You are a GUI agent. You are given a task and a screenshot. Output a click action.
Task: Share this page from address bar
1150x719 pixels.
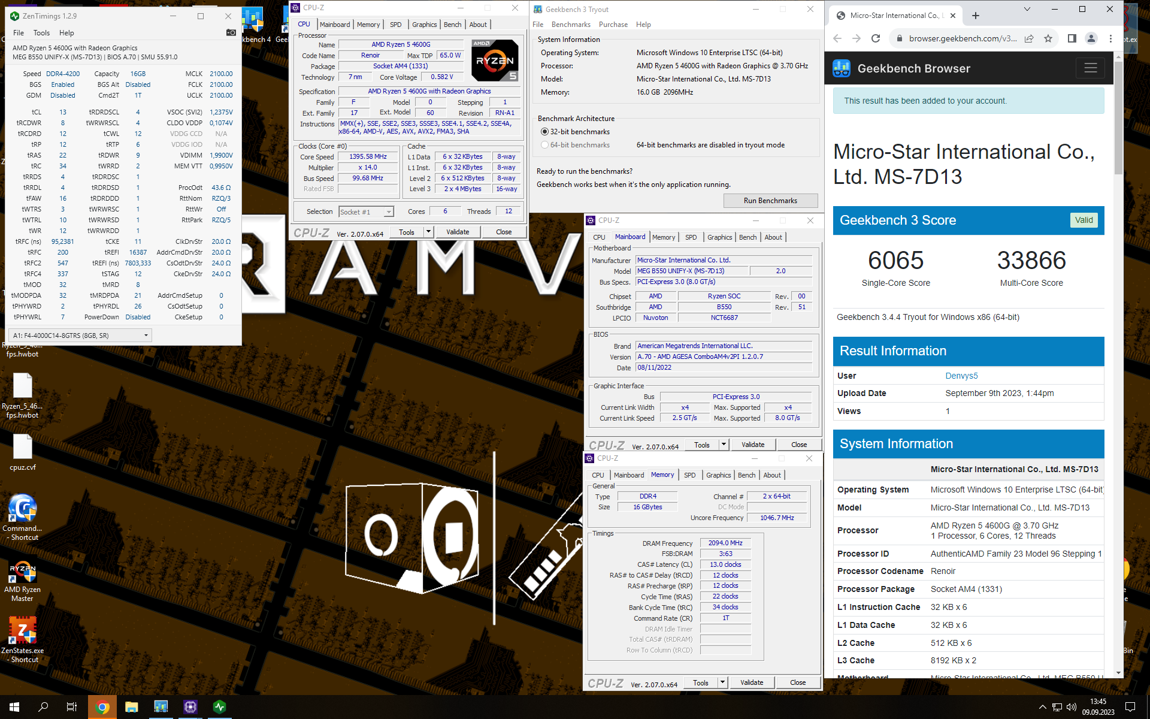pyautogui.click(x=1029, y=38)
